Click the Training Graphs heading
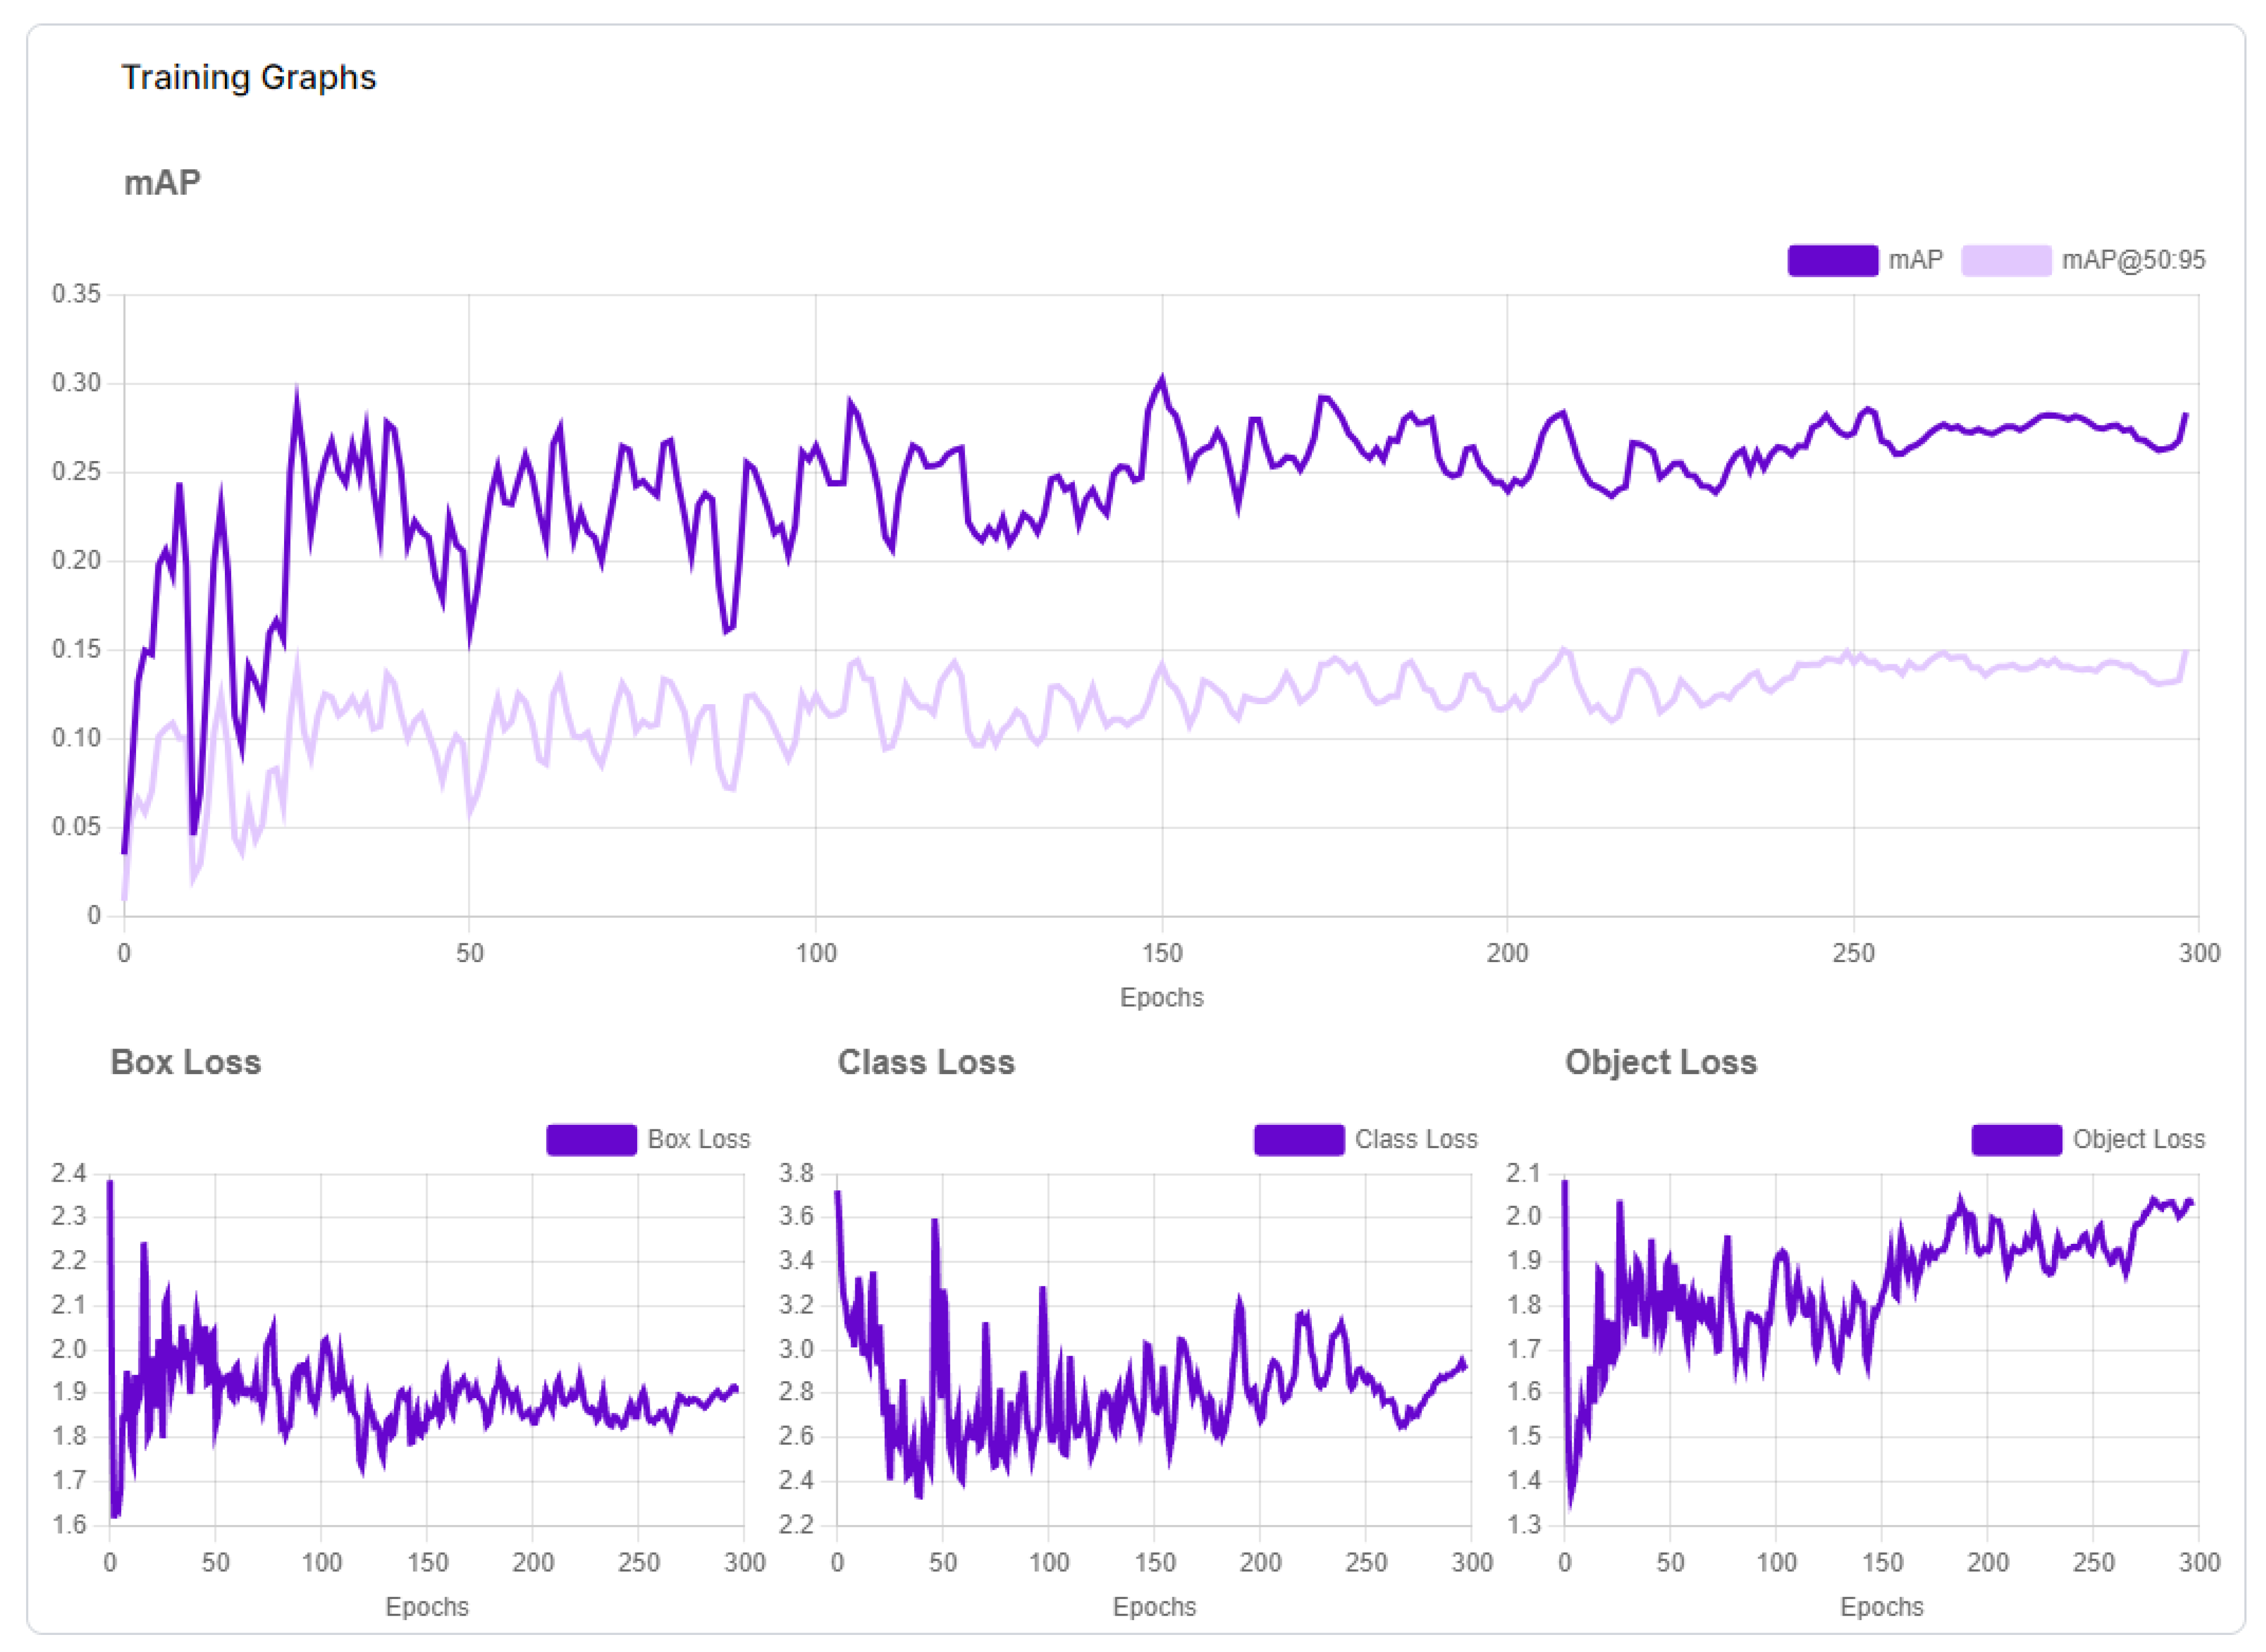 click(248, 77)
